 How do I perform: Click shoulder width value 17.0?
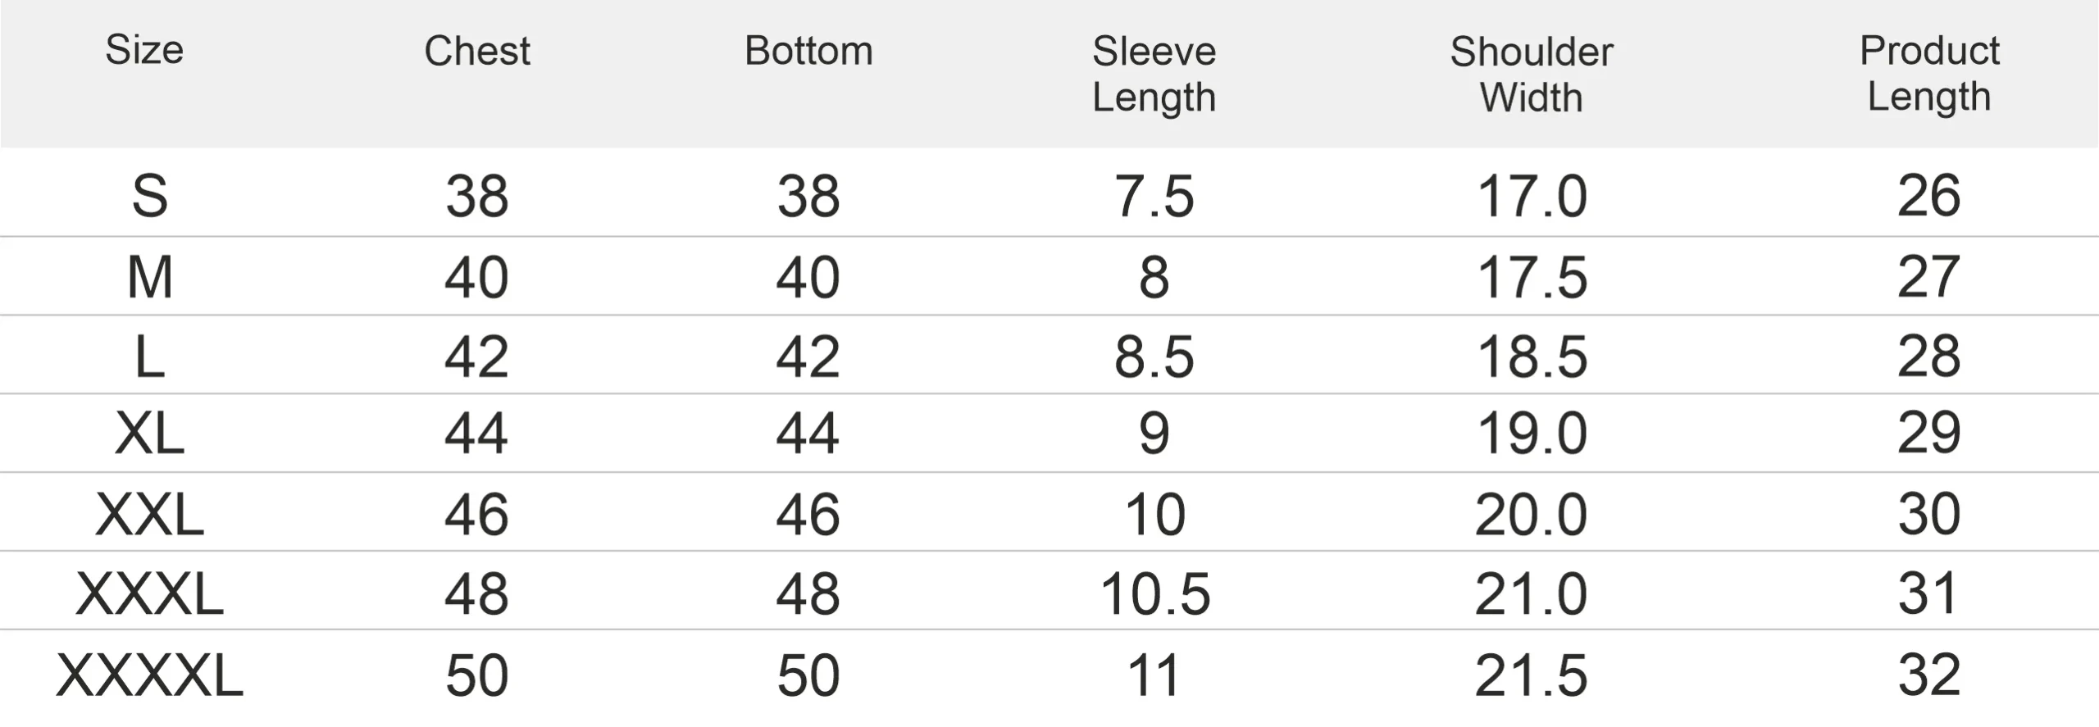click(x=1532, y=197)
